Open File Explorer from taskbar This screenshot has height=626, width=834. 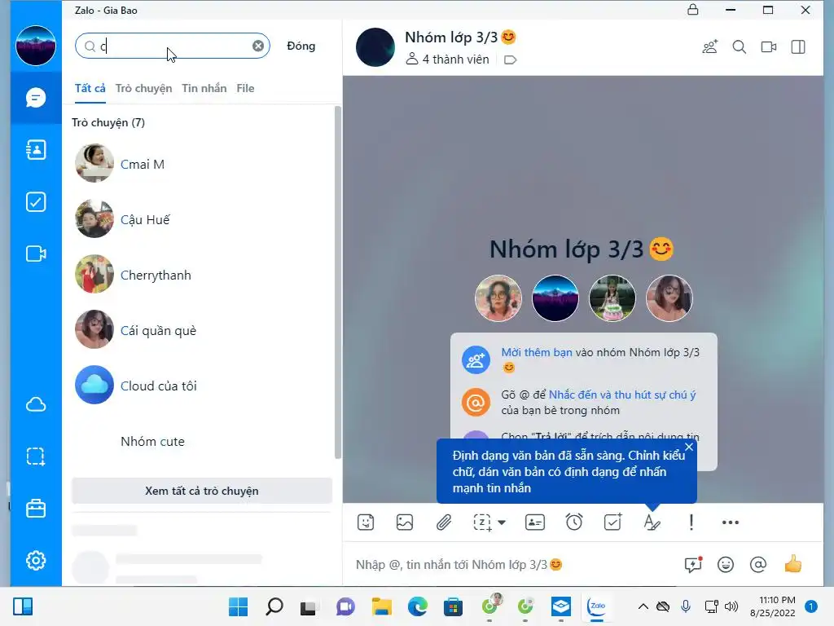382,606
